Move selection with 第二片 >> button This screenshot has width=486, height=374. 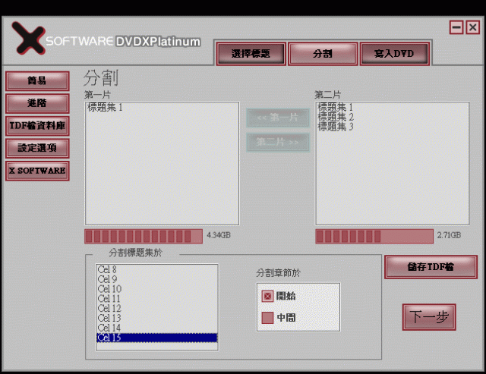(278, 143)
